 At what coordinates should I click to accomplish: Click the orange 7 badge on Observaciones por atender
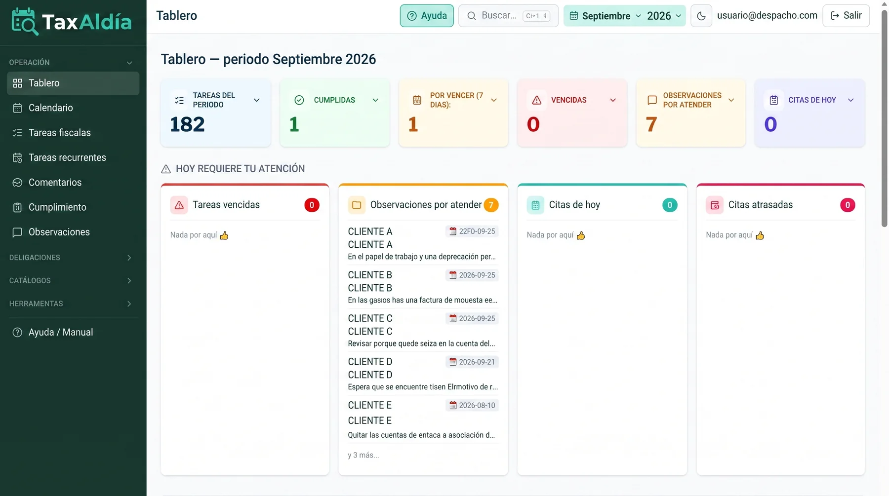coord(491,205)
